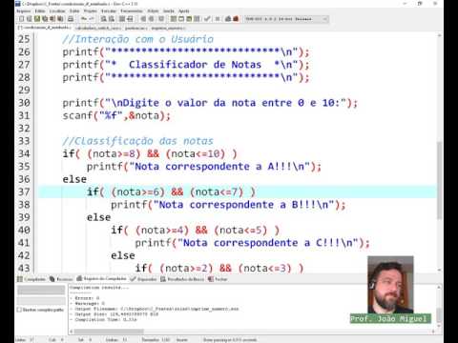Image resolution: width=458 pixels, height=343 pixels.
Task: Click Fechar to close the bottom panel
Action: tap(218, 279)
